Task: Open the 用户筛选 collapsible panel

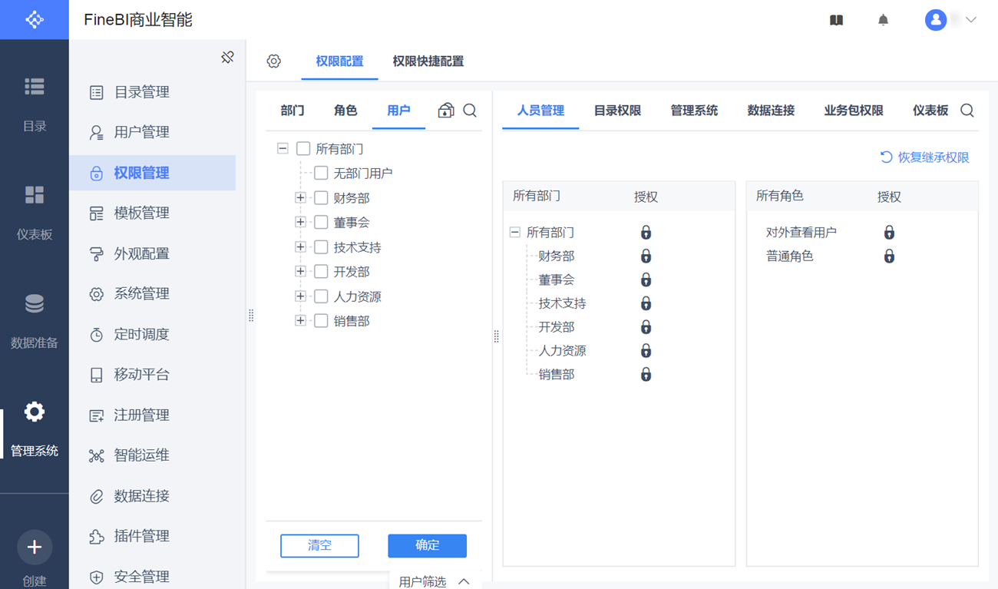Action: (435, 581)
